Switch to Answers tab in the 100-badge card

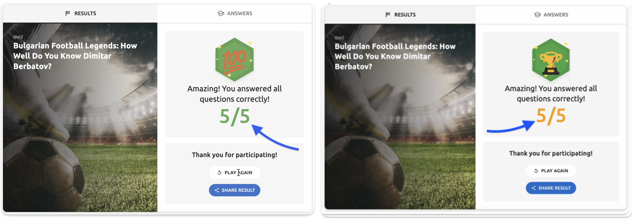point(235,13)
